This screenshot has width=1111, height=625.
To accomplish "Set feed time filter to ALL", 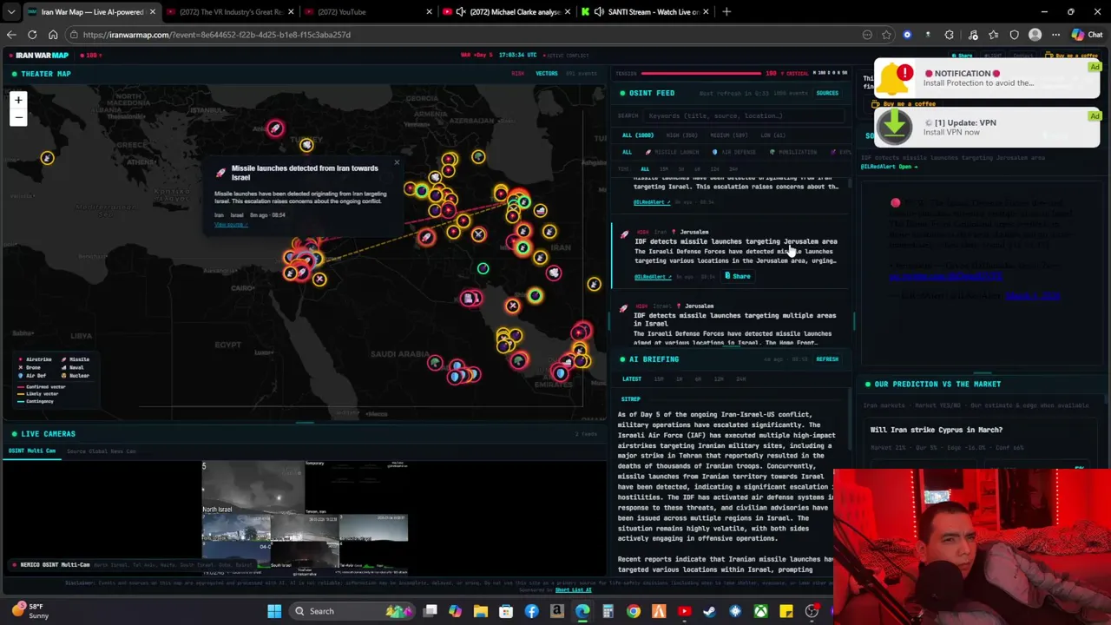I will pos(644,169).
